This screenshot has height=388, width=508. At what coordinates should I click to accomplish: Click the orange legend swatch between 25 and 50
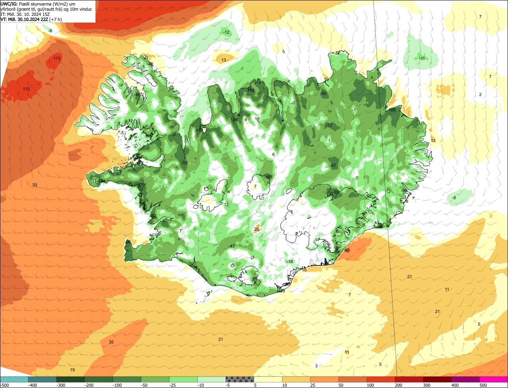point(324,379)
